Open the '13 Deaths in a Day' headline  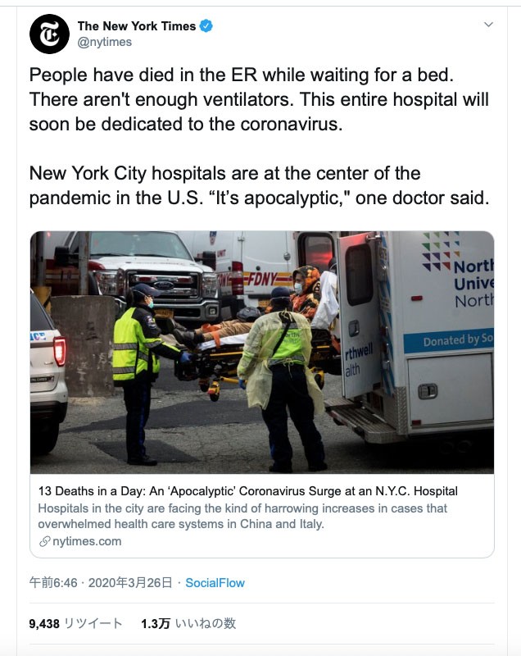(x=247, y=490)
